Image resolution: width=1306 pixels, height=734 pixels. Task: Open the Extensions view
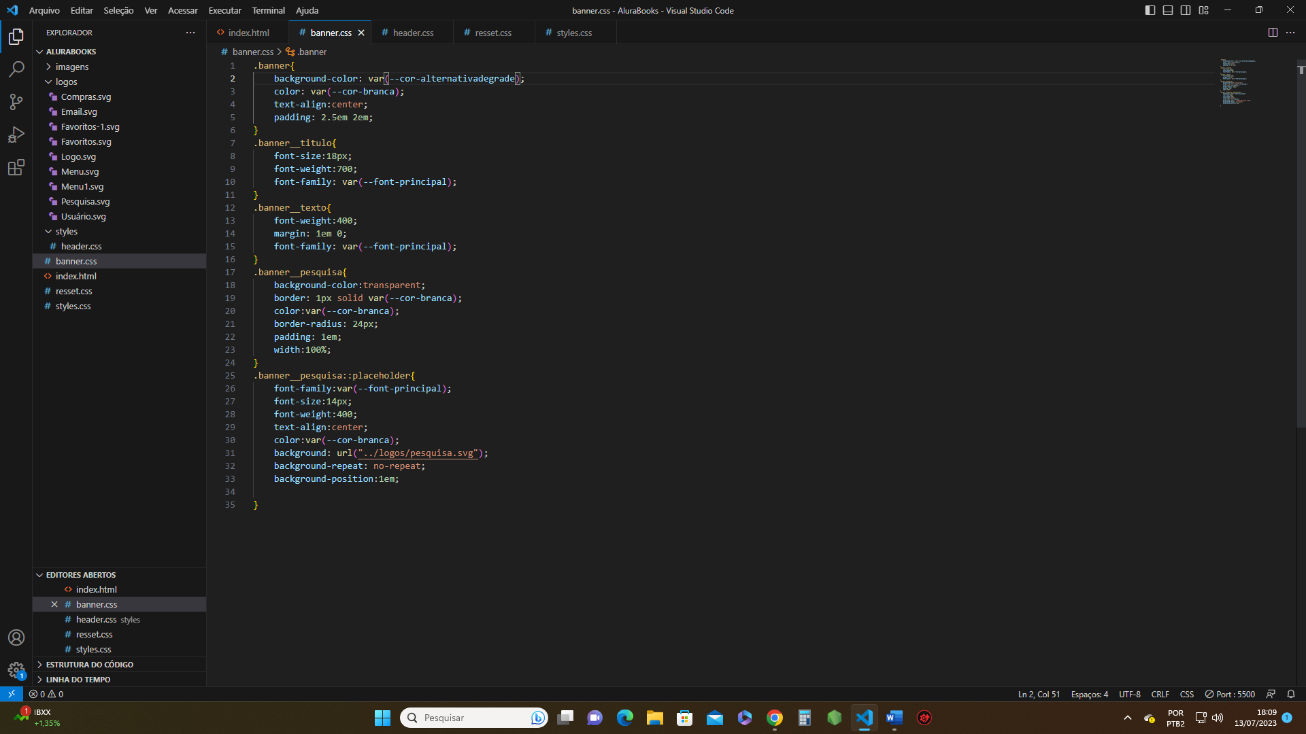click(x=16, y=167)
